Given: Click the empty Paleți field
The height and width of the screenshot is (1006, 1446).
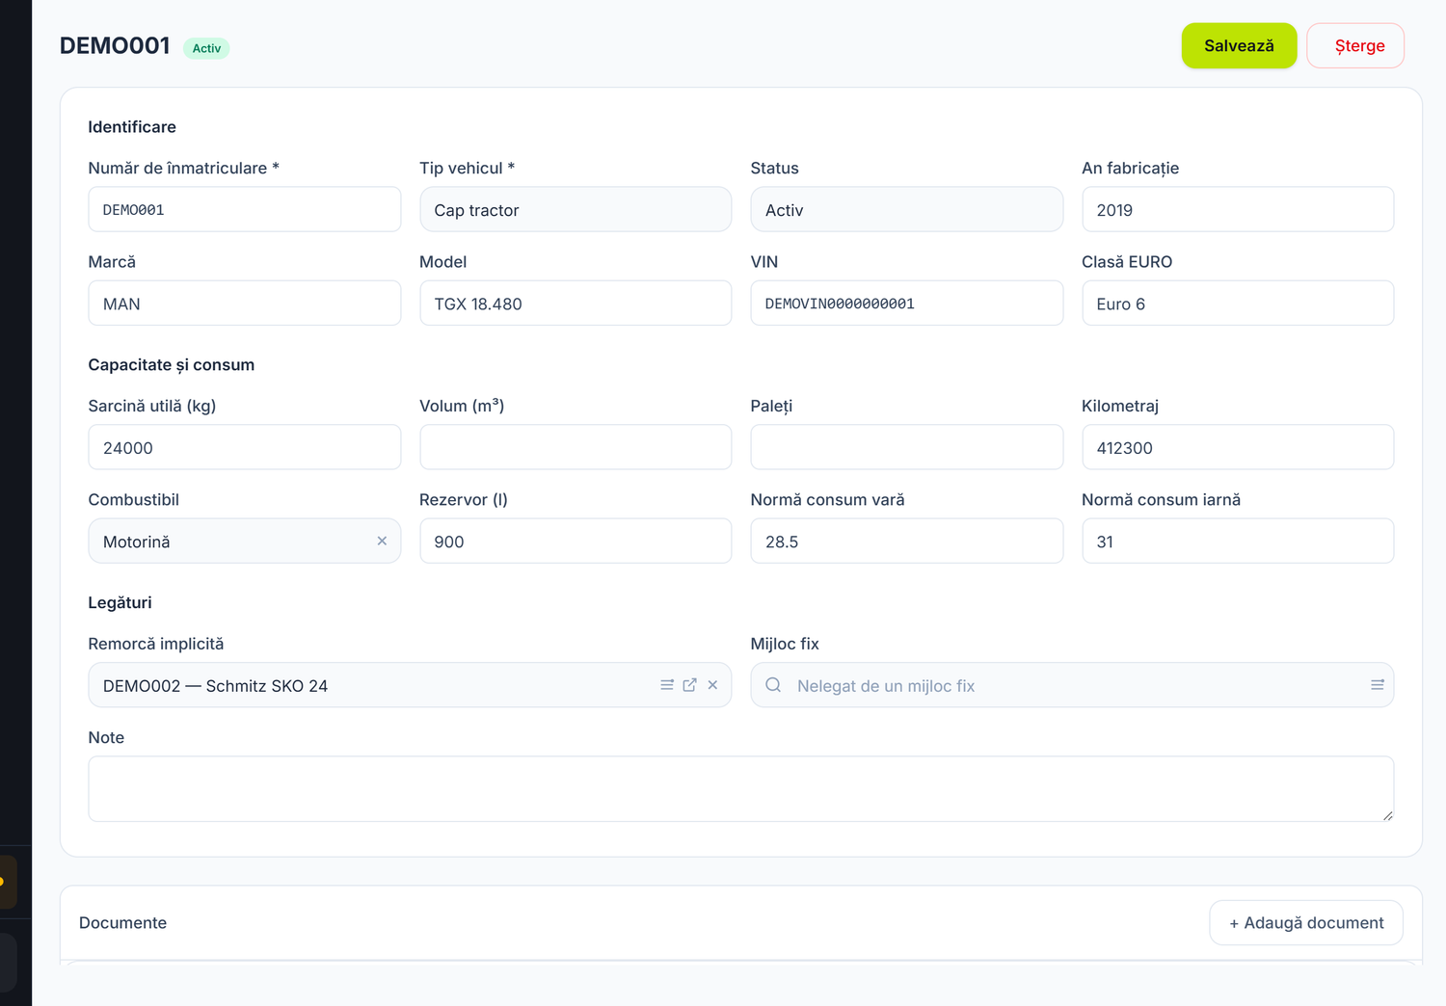Looking at the screenshot, I should point(906,447).
